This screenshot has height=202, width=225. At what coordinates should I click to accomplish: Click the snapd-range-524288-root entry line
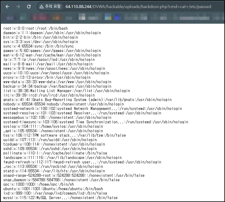[x=74, y=175]
